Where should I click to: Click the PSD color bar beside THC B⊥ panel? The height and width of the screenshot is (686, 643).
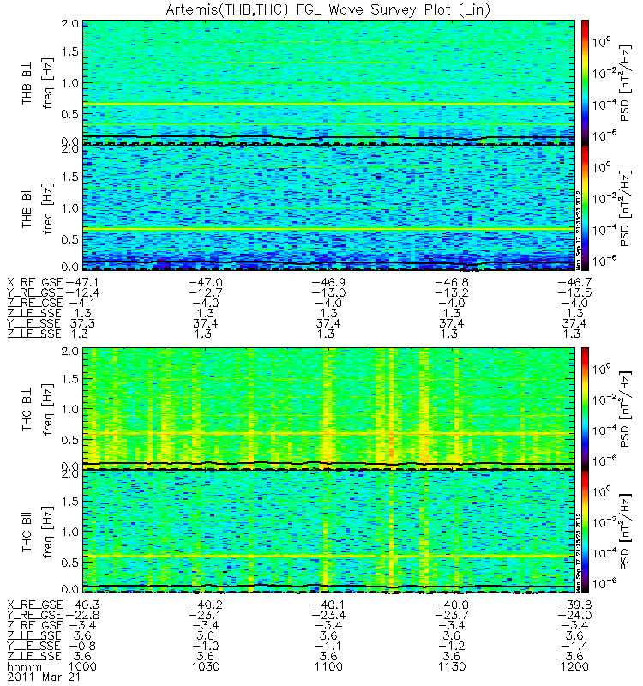[x=585, y=409]
